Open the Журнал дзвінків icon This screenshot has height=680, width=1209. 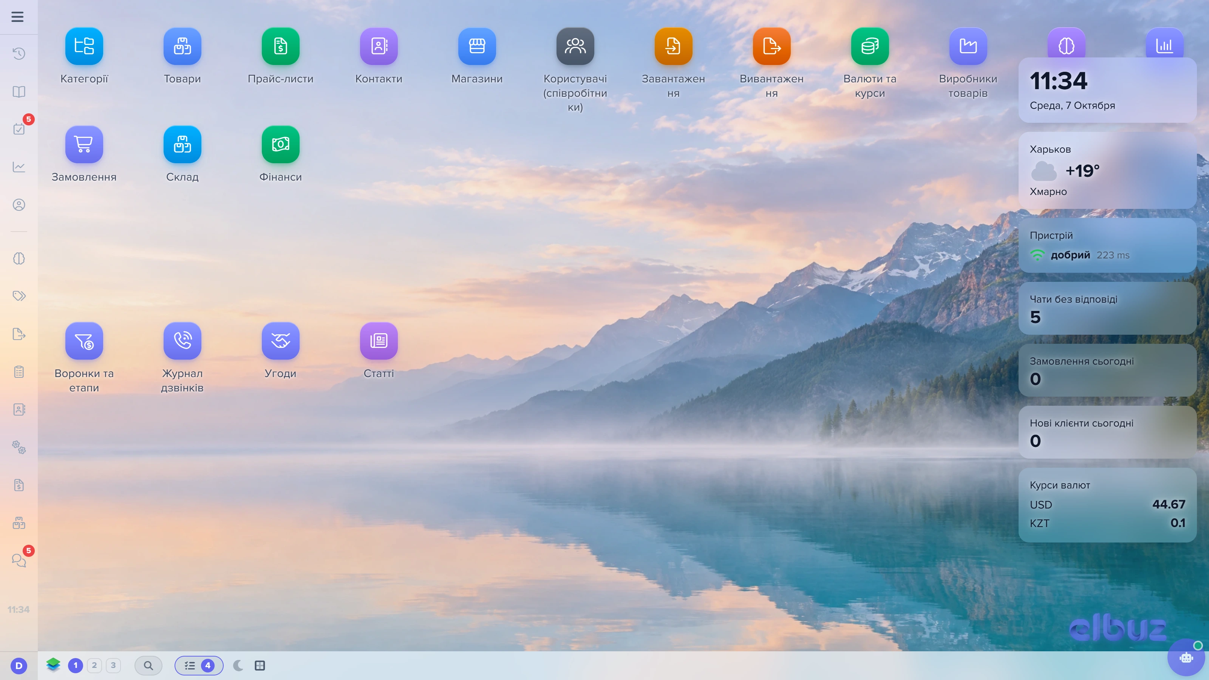click(182, 341)
